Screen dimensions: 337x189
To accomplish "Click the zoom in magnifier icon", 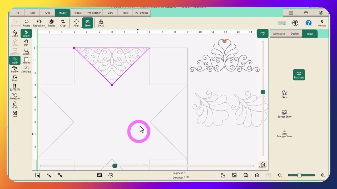I will (x=323, y=175).
